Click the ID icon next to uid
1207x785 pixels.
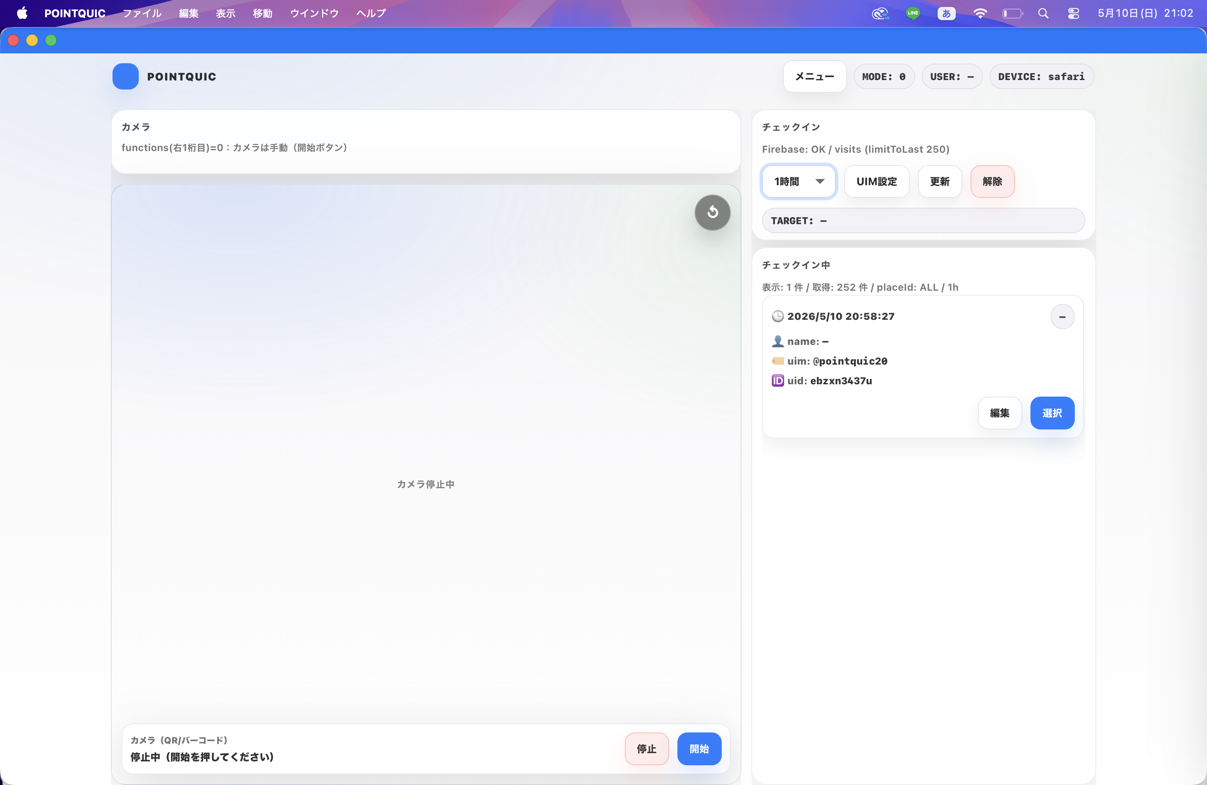coord(778,381)
